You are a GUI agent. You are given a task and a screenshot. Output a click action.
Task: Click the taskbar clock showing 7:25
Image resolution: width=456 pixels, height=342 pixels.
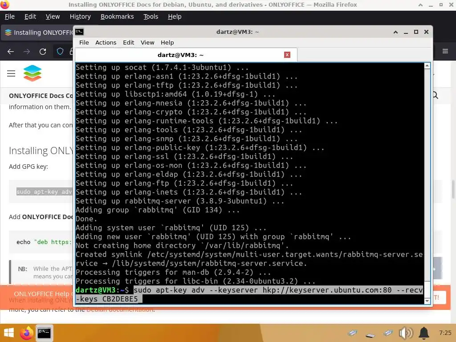point(445,333)
